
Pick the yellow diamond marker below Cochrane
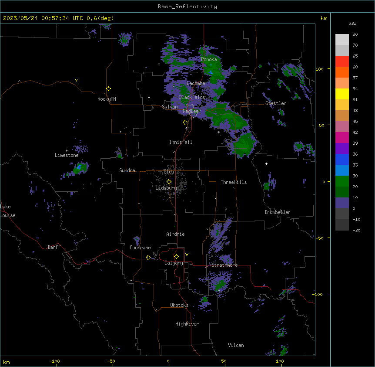[x=148, y=257]
